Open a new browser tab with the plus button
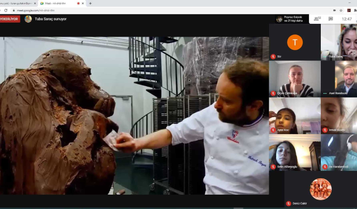This screenshot has width=357, height=209. click(x=90, y=3)
